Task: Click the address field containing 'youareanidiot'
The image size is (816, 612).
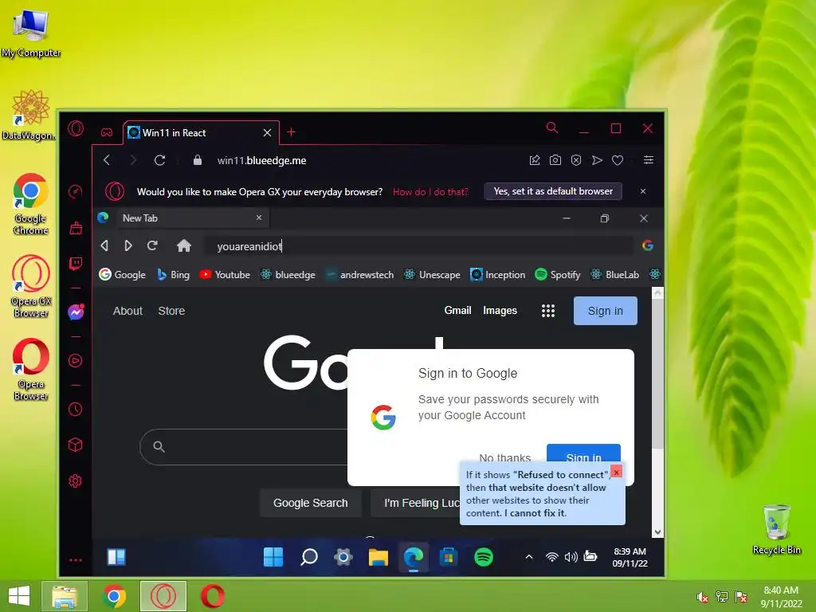Action: [419, 246]
